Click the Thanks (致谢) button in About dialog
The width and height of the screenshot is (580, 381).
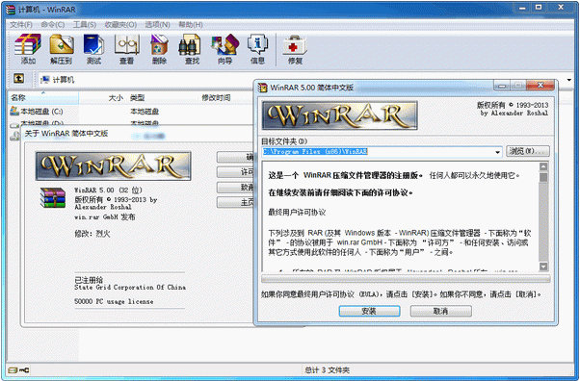click(235, 187)
